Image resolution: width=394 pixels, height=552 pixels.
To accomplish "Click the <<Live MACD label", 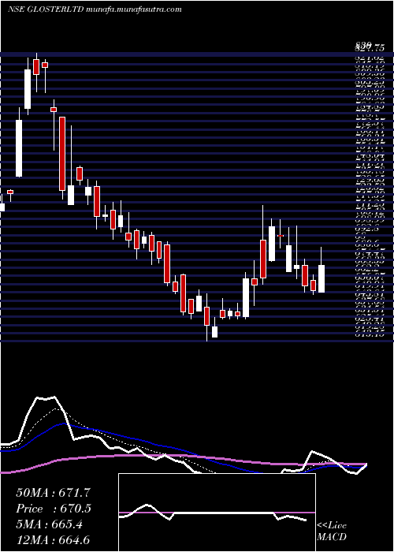I will coord(332,531).
